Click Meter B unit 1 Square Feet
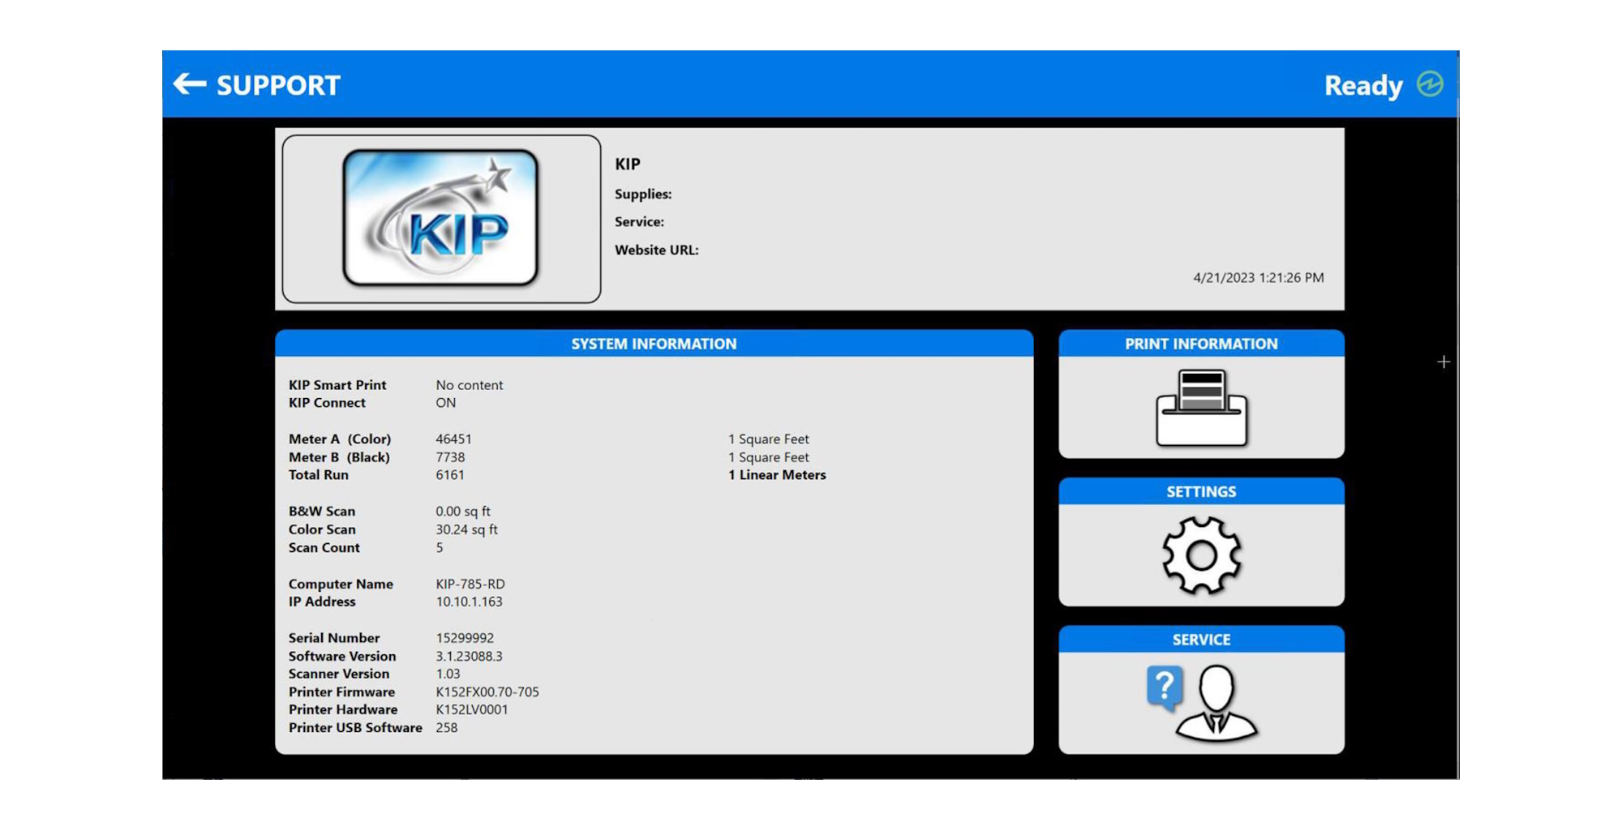The width and height of the screenshot is (1622, 831). (x=768, y=457)
